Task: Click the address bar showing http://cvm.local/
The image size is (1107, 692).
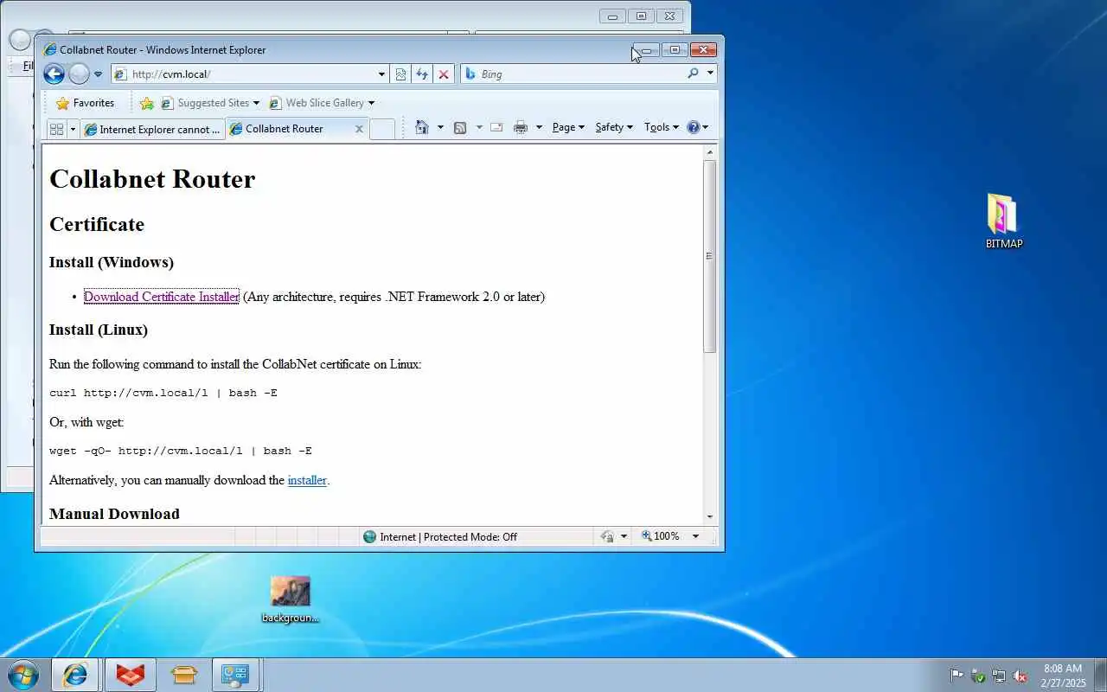Action: [244, 74]
